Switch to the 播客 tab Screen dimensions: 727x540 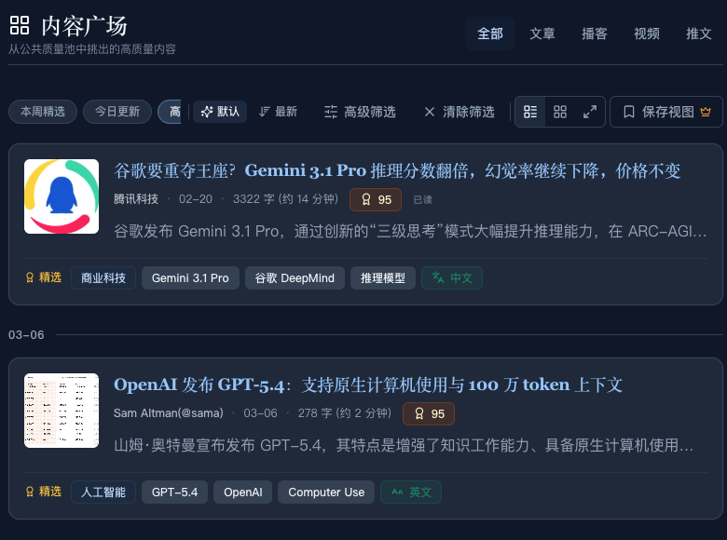(x=595, y=34)
